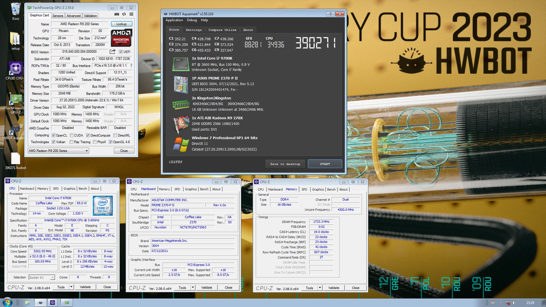
Task: Click Close button in GPU-Z
Action: pyautogui.click(x=124, y=151)
